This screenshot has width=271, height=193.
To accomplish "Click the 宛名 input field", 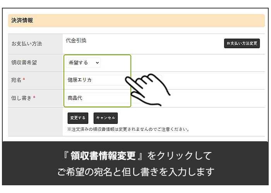I will 114,80.
